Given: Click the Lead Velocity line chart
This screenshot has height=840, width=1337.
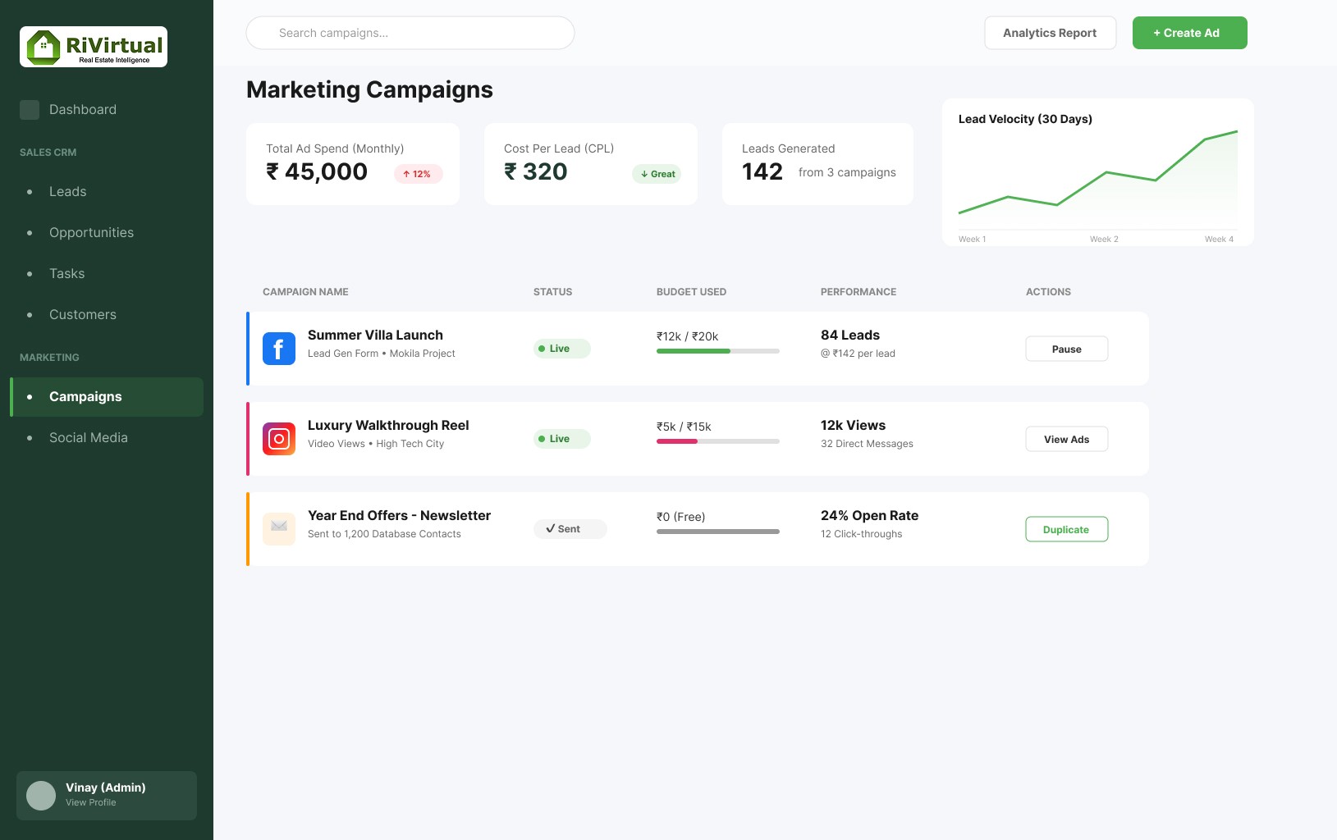Looking at the screenshot, I should 1098,179.
